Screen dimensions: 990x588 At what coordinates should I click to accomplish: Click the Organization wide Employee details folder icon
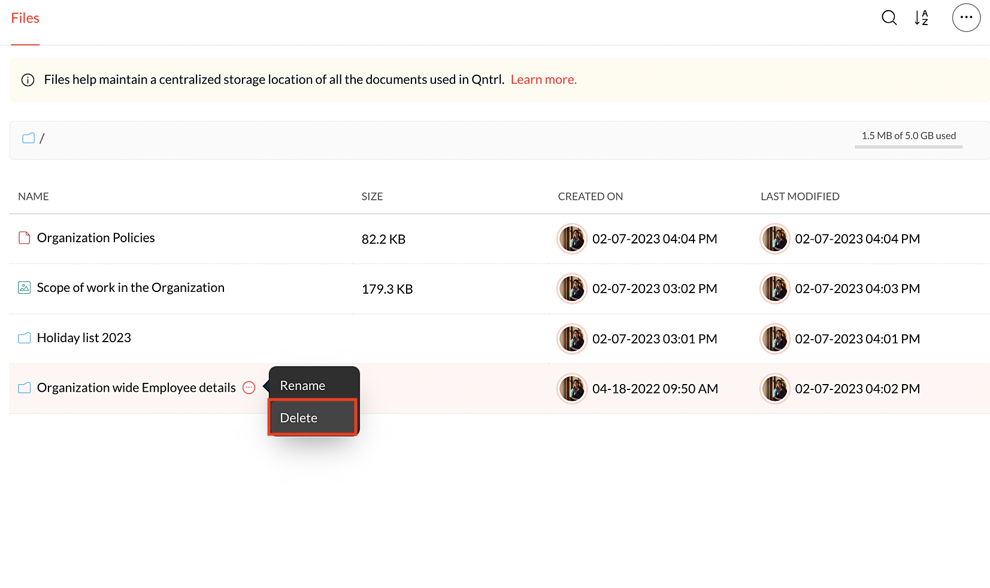pos(24,388)
